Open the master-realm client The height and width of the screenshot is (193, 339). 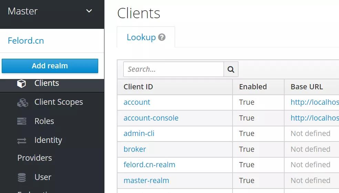[146, 181]
